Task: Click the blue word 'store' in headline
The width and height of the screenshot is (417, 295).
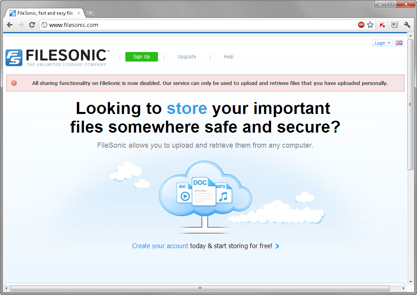Action: (187, 108)
